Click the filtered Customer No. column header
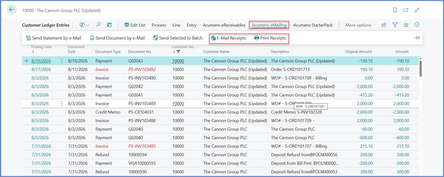 pos(183,47)
